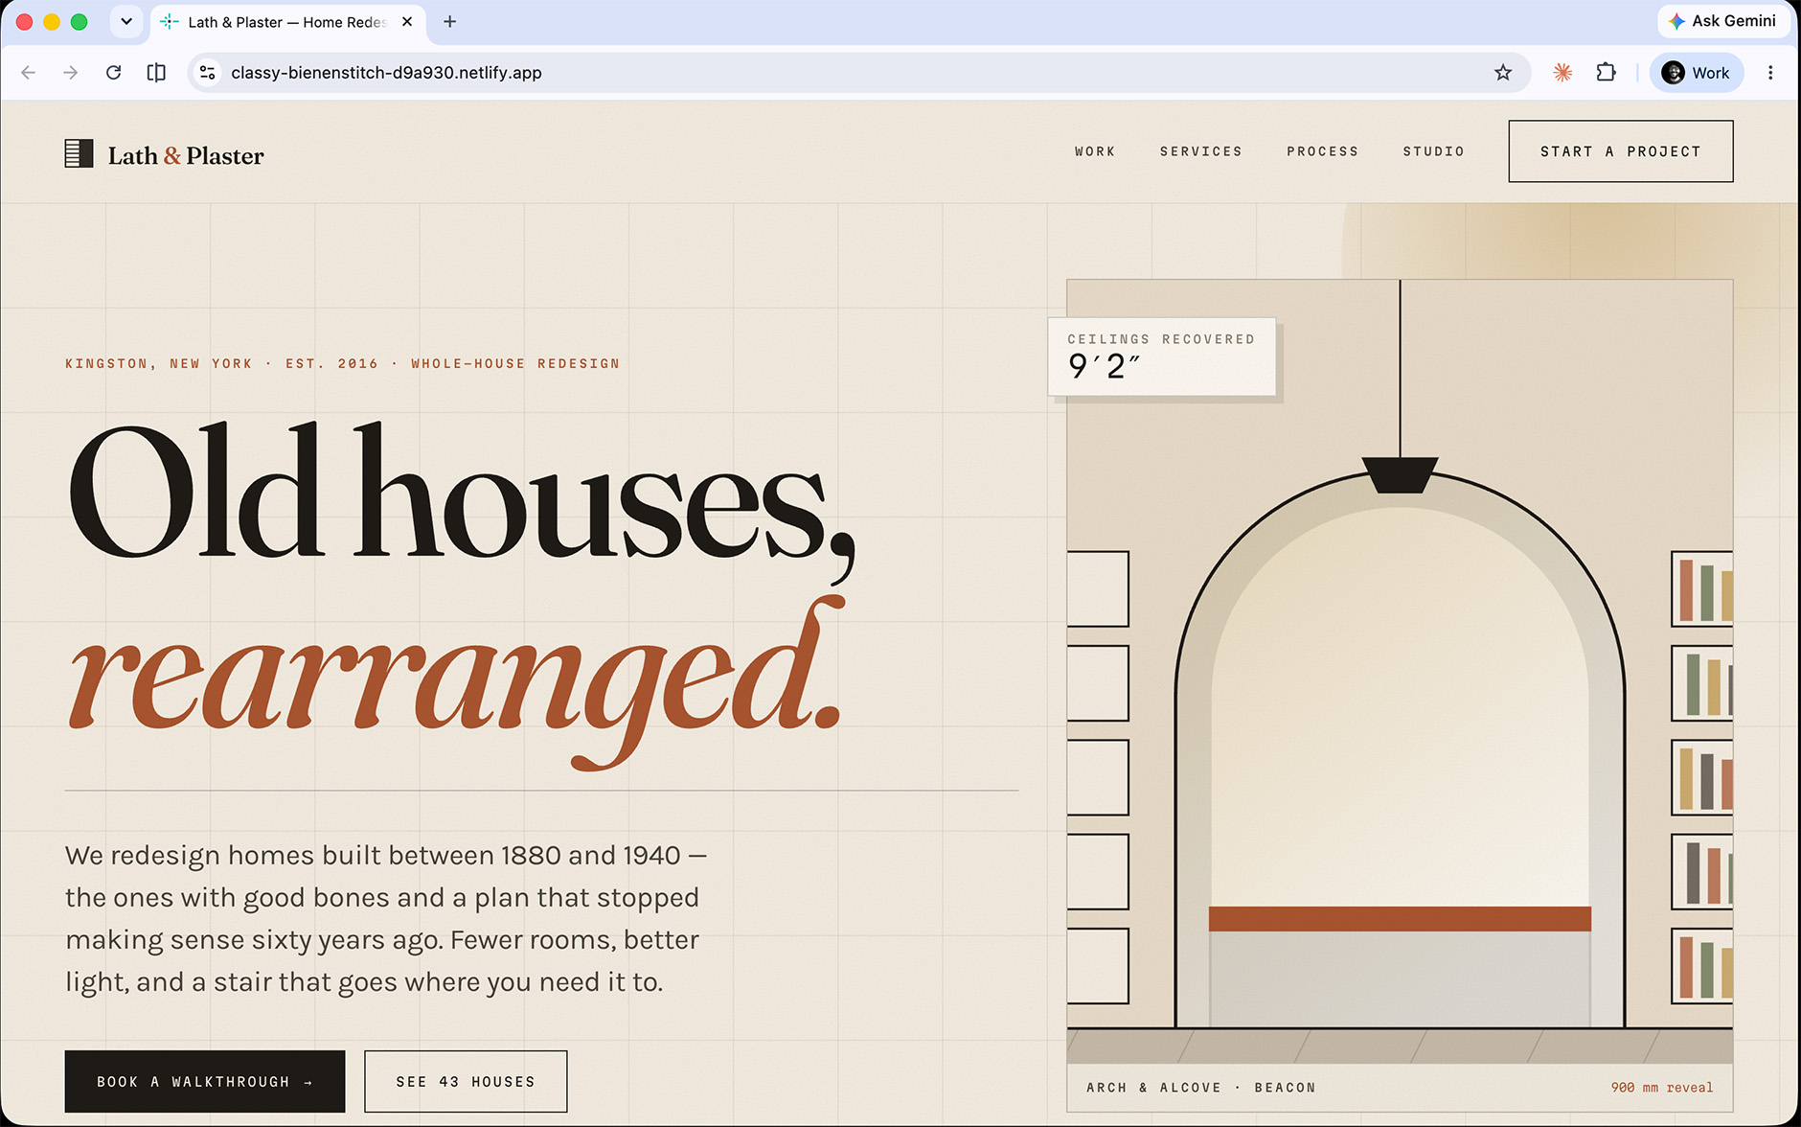Viewport: 1801px width, 1127px height.
Task: Click the '900 mm reveal' text
Action: click(x=1662, y=1088)
